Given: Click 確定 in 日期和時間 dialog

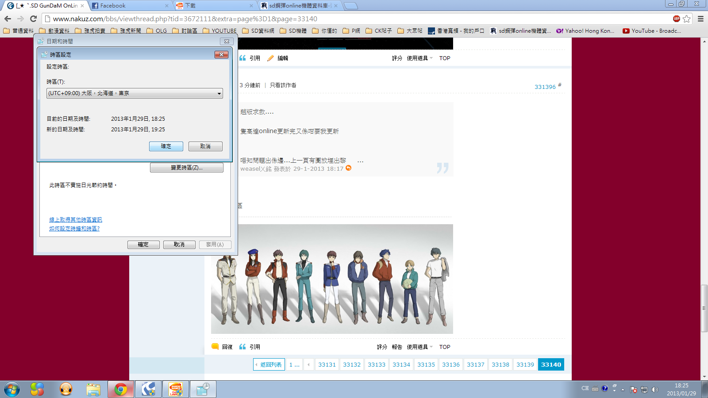Looking at the screenshot, I should 143,245.
